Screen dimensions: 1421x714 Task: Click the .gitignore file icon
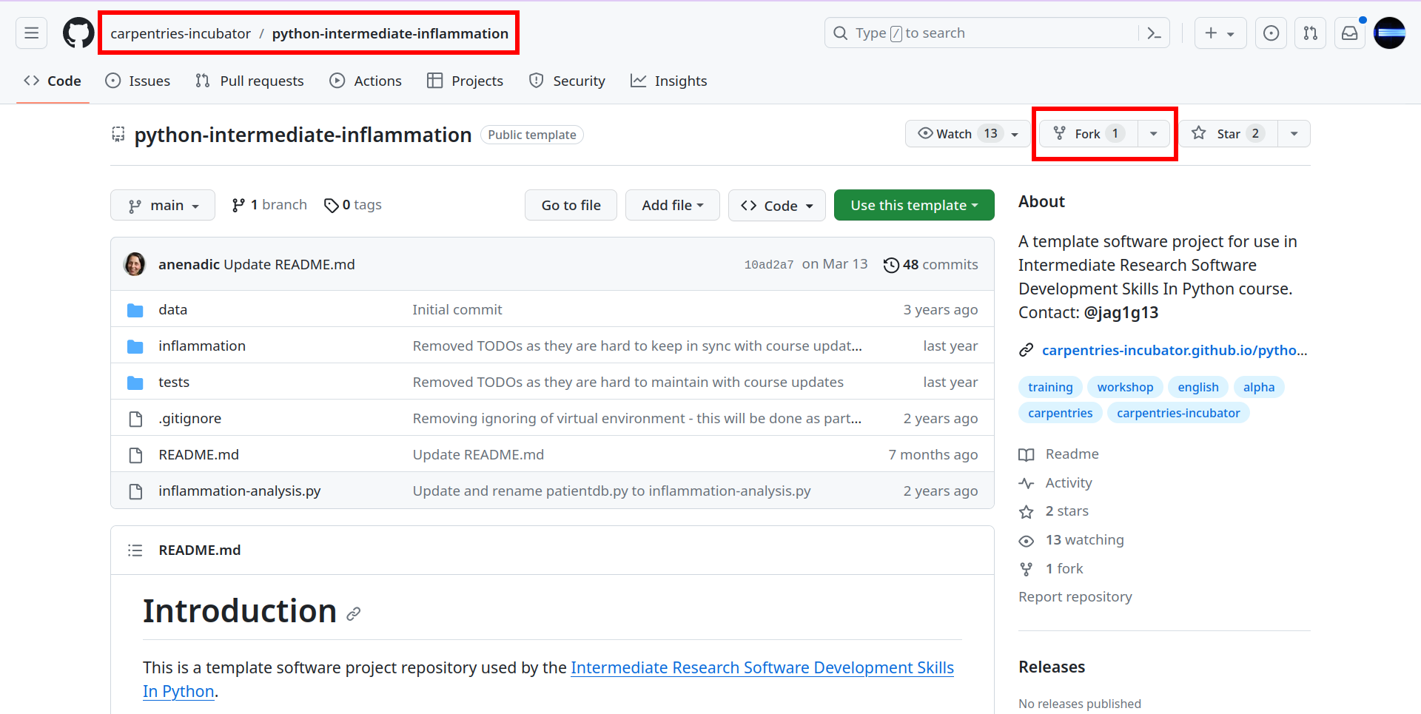(135, 419)
